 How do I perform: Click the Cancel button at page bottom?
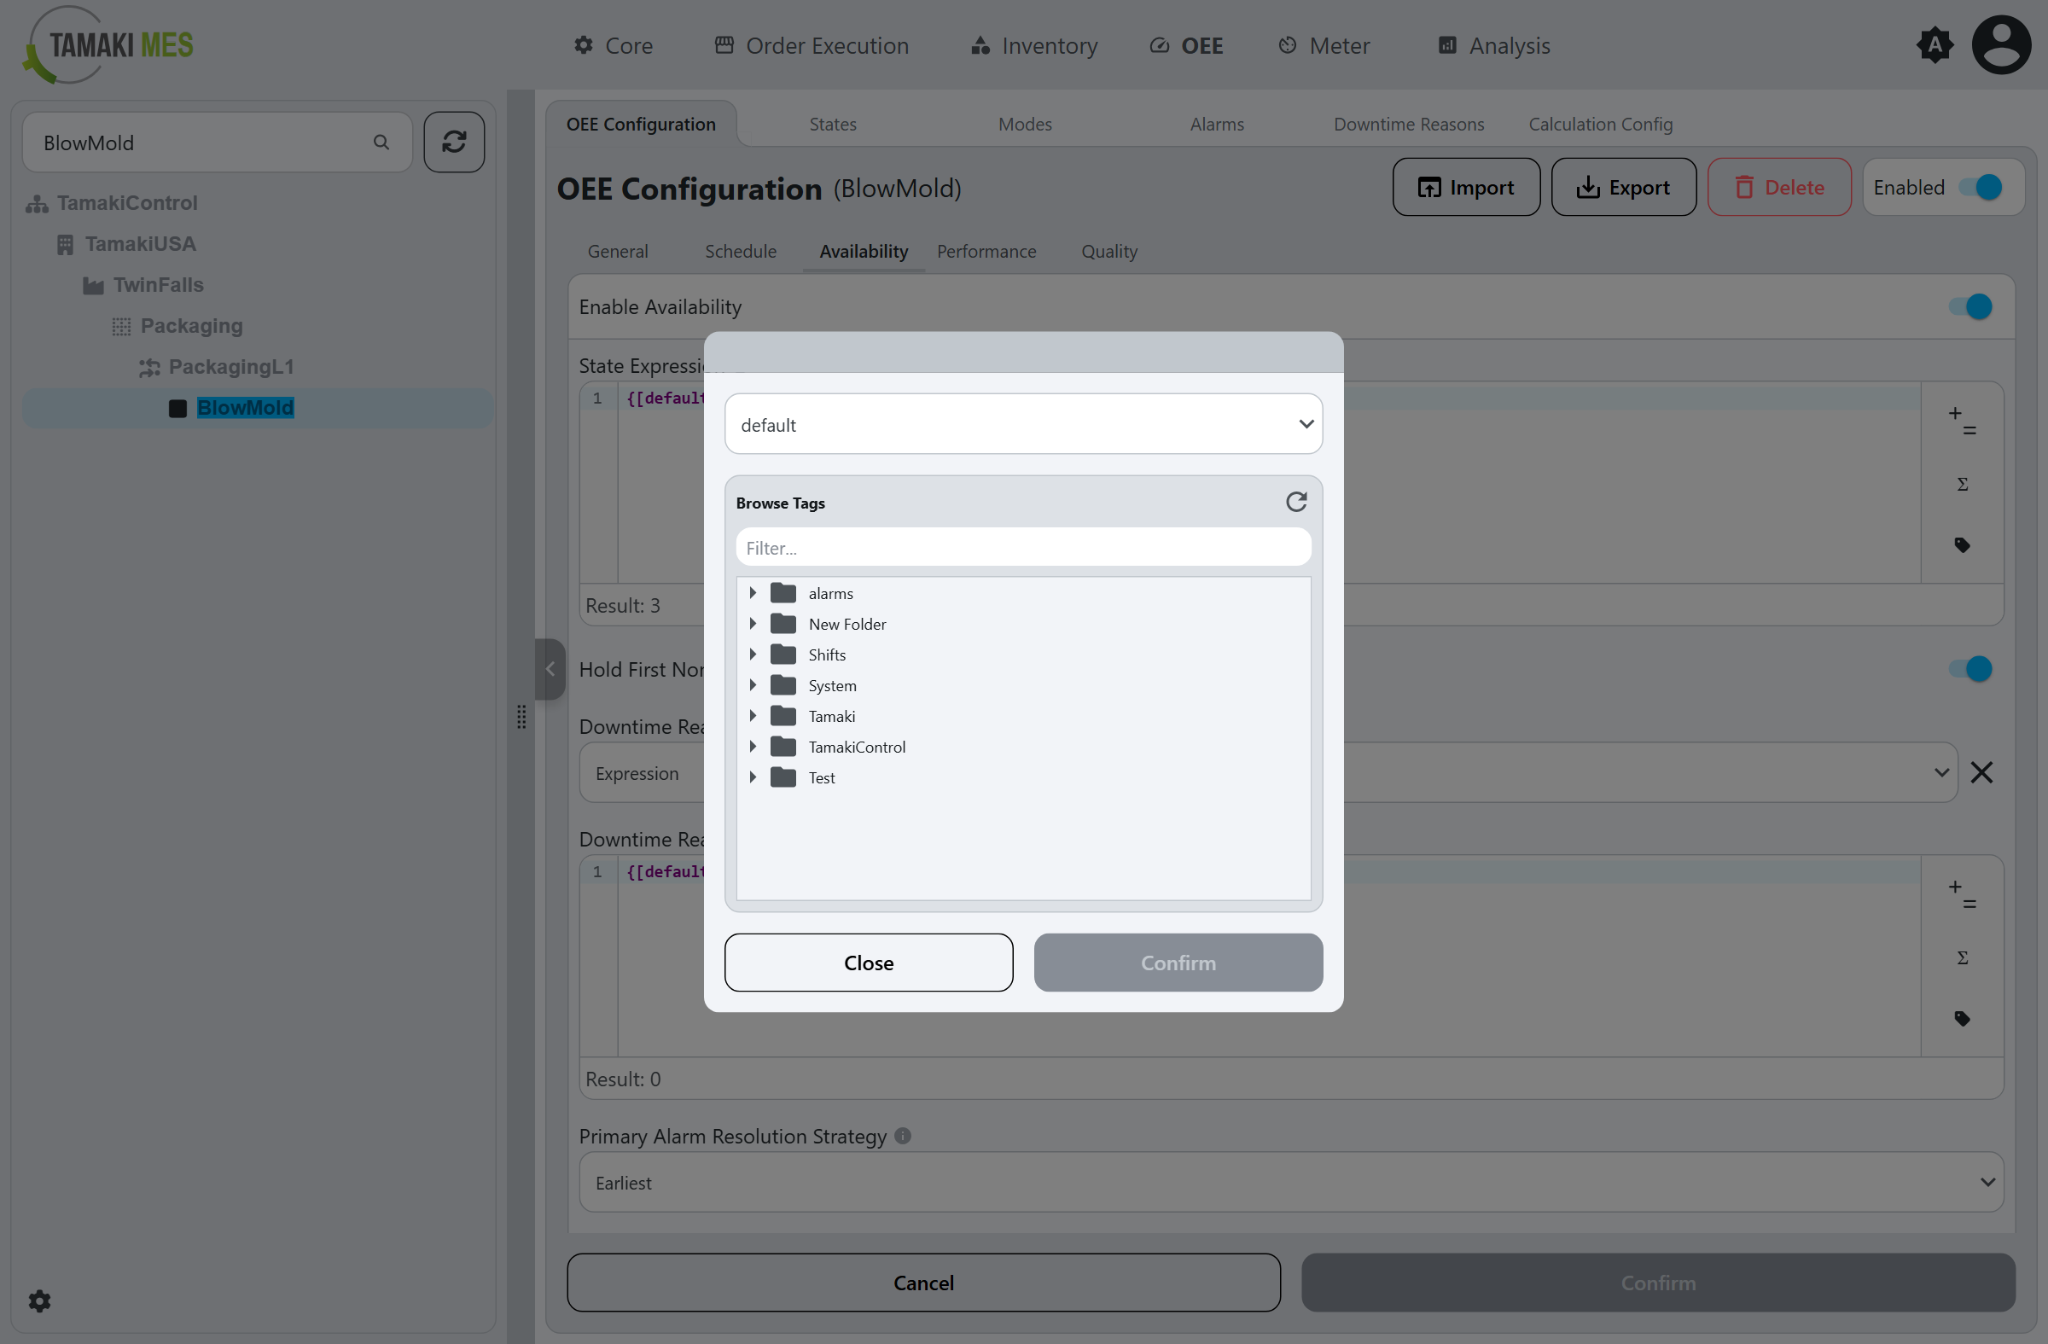coord(923,1282)
